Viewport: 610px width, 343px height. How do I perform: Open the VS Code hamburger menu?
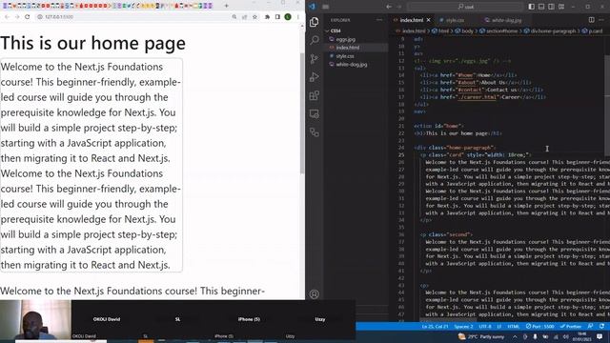coord(326,7)
